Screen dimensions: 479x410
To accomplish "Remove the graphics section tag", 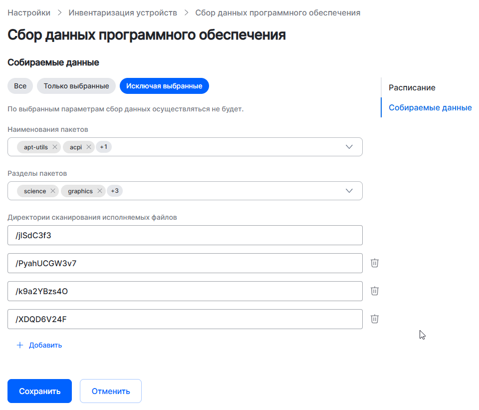I will coord(100,191).
